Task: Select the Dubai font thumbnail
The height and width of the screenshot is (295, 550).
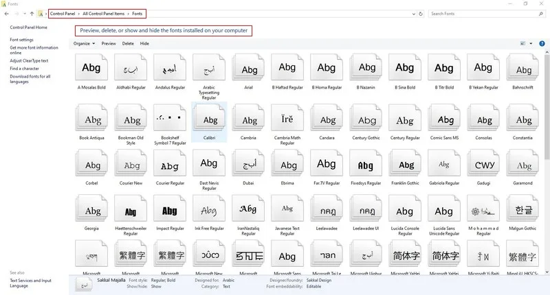Action: coord(248,163)
